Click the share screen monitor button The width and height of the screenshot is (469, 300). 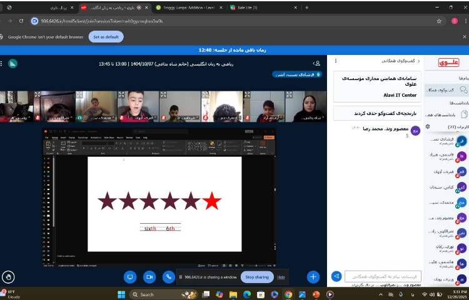click(x=130, y=277)
